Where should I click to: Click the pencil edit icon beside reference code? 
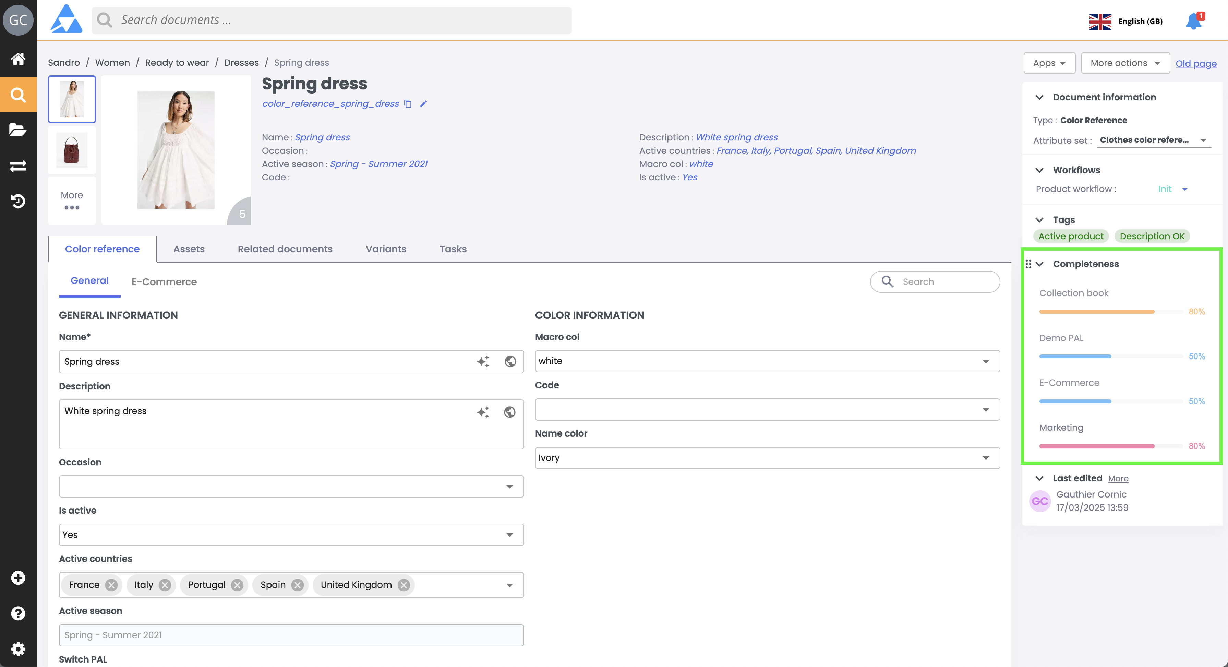(423, 104)
